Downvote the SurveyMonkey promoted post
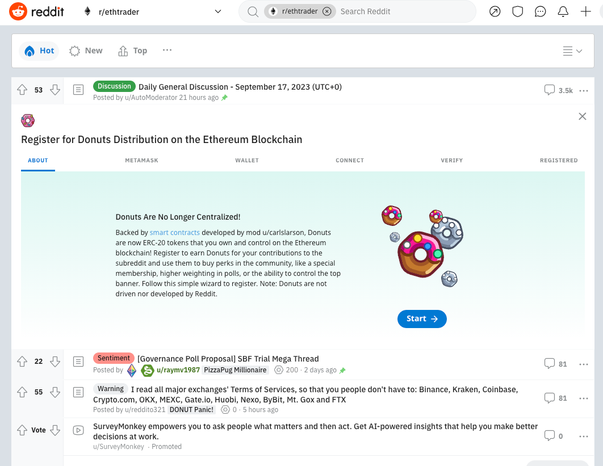The width and height of the screenshot is (603, 466). pyautogui.click(x=55, y=430)
